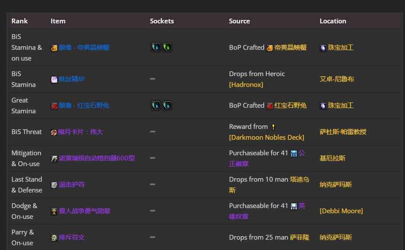
Task: Click 'Drops from Heroic' source text
Action: (257, 74)
